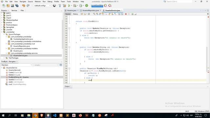Screen dimensions: 210x118
Task: Click the editor toolbar Find Selection magnifier icon
Action: (x=94, y=14)
